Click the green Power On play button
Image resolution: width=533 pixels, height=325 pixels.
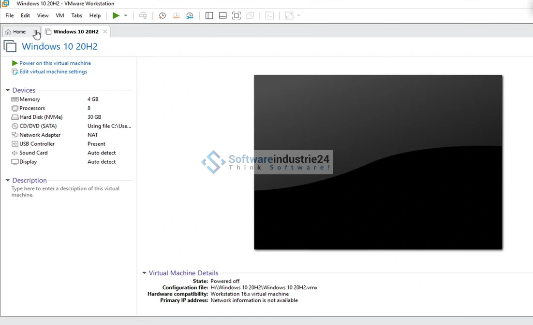coord(116,15)
